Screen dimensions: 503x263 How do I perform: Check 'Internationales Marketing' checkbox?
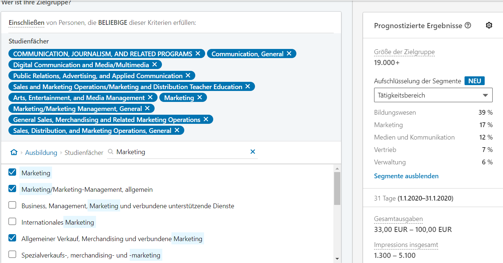pyautogui.click(x=12, y=221)
